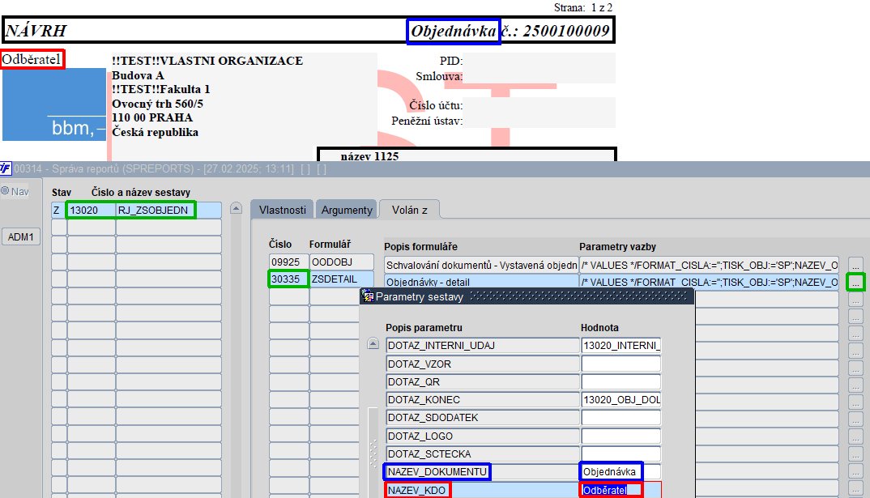The image size is (870, 498).
Task: Click scroll-up arrow in Parametry sestavy dialog
Action: (x=373, y=344)
